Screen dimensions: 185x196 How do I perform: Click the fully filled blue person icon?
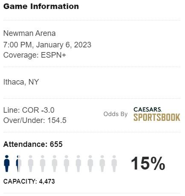tap(7, 164)
